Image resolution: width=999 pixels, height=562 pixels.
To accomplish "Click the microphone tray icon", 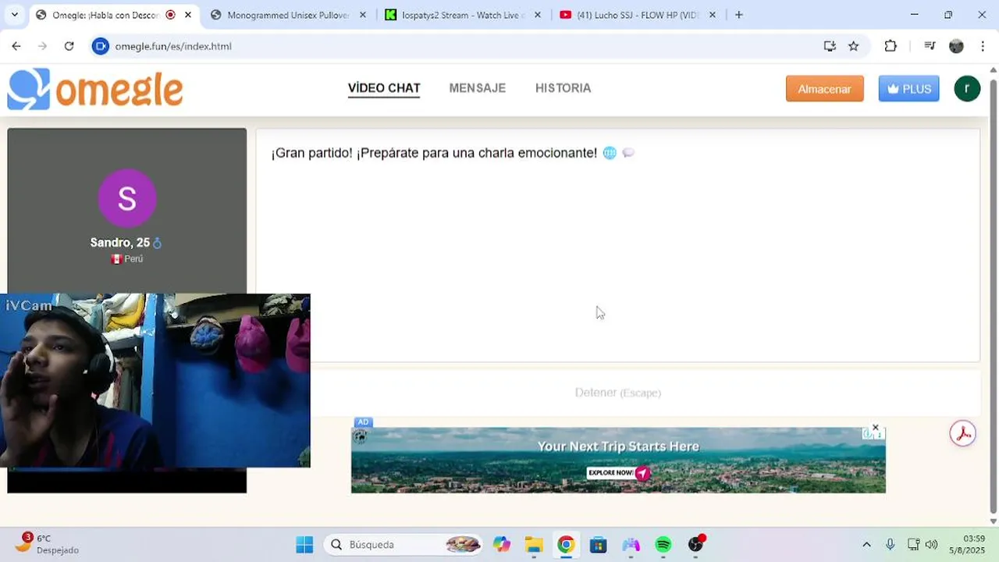I will click(x=890, y=545).
